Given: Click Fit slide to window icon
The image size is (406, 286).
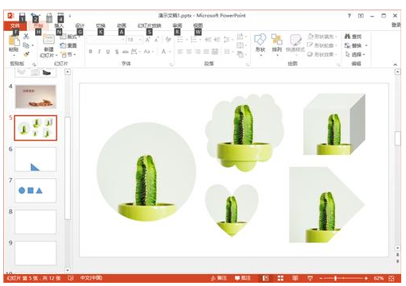Looking at the screenshot, I should tap(392, 278).
